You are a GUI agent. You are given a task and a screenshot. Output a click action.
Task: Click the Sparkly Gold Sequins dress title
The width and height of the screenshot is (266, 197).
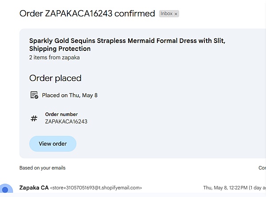click(x=127, y=41)
